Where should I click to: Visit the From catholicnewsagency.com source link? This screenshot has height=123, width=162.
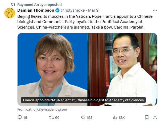42,109
